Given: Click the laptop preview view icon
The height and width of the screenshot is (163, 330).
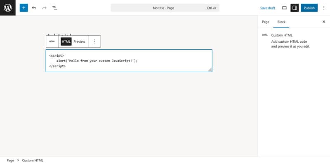Looking at the screenshot, I should click(x=284, y=8).
